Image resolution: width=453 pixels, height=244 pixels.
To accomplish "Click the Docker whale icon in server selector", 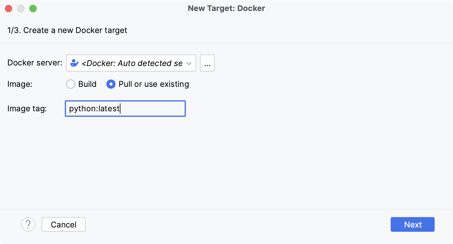I will [74, 63].
